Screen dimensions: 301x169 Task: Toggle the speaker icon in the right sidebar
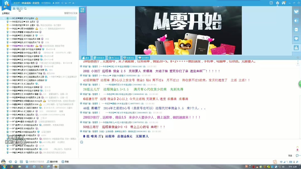pos(296,20)
